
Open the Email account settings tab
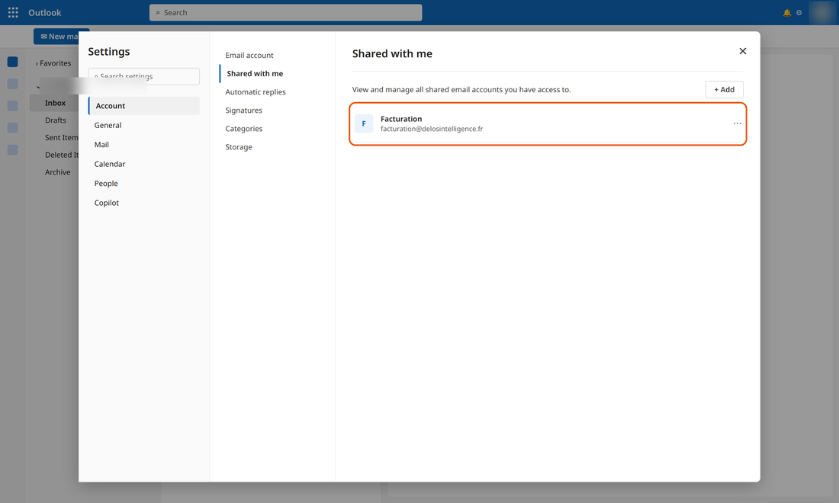tap(249, 55)
